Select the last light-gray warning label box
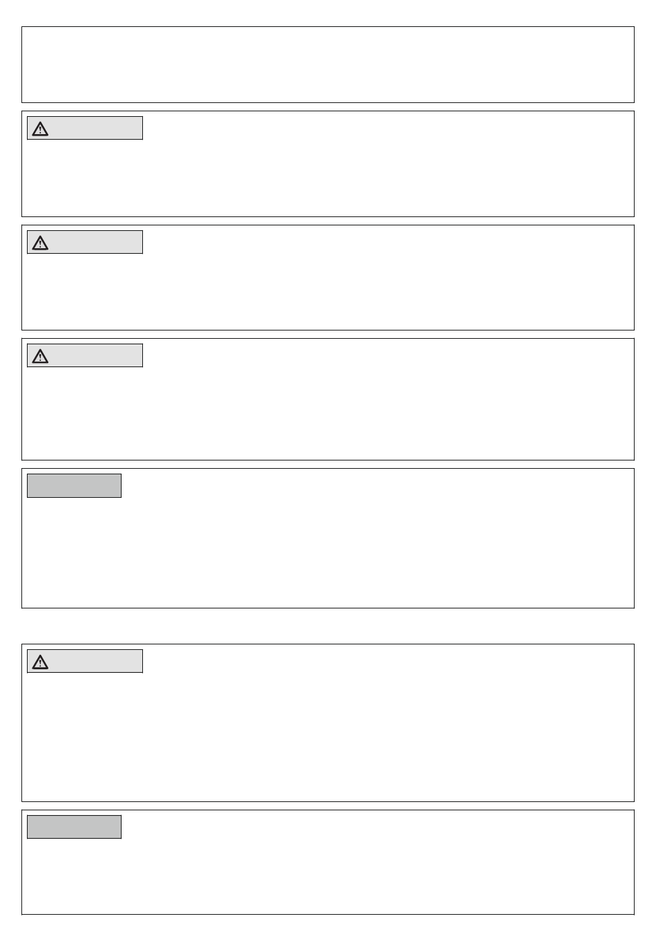Image resolution: width=656 pixels, height=950 pixels. 85,661
